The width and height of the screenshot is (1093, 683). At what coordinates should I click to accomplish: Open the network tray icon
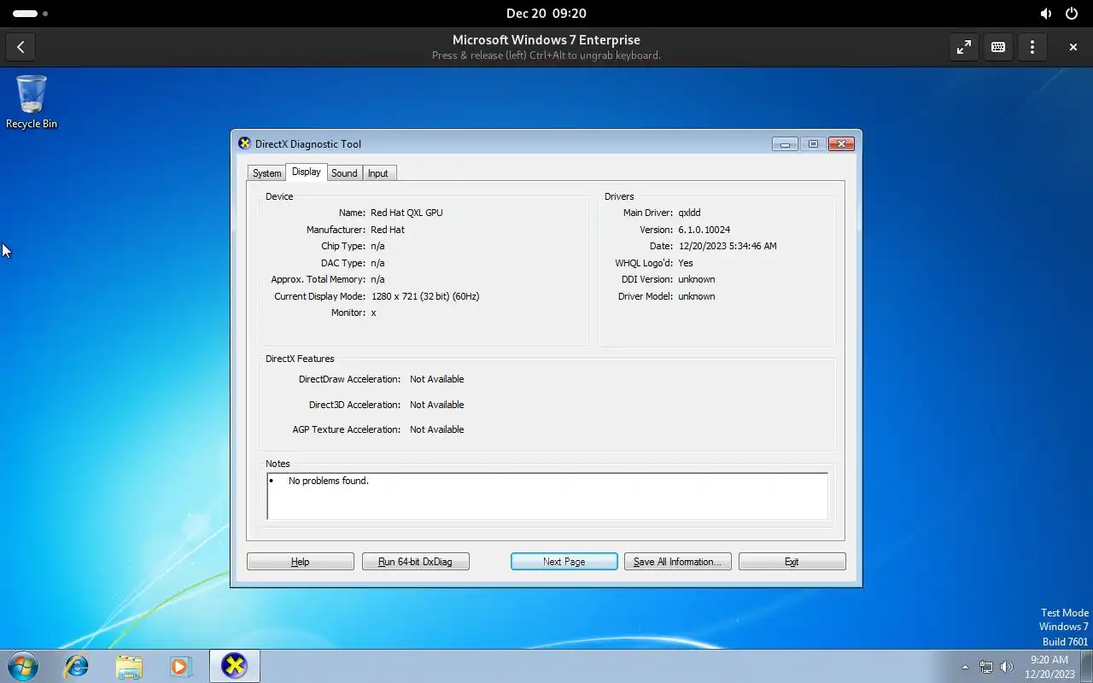coord(986,667)
